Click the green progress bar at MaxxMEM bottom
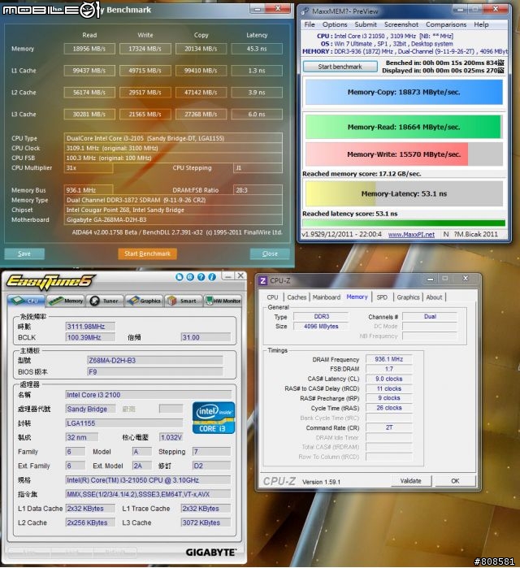This screenshot has height=568, width=520. (x=404, y=223)
